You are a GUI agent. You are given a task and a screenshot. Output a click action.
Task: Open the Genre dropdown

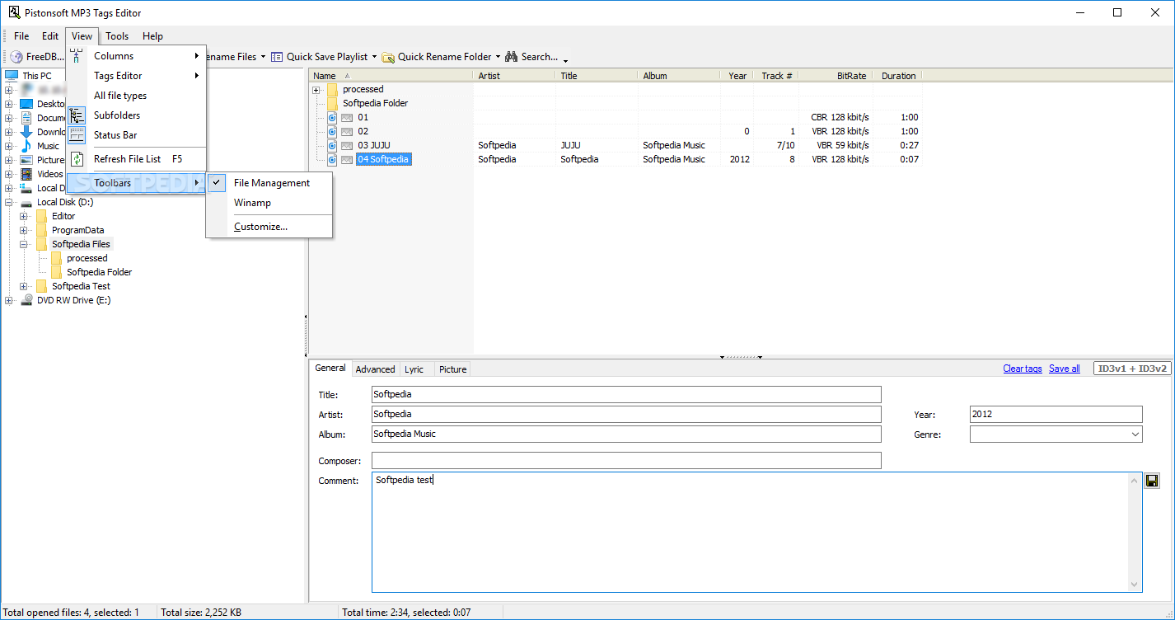click(1135, 434)
